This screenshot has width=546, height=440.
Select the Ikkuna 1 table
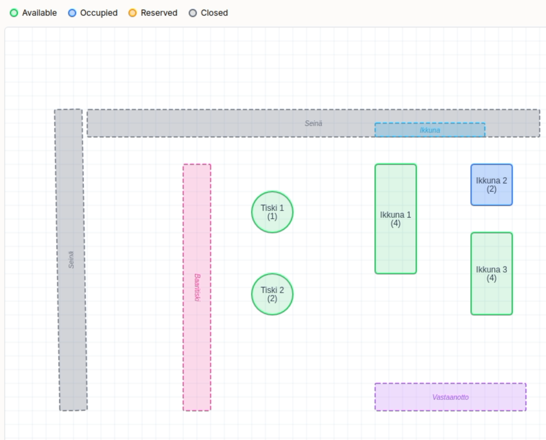(x=395, y=219)
